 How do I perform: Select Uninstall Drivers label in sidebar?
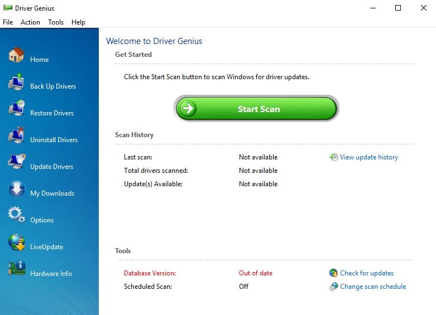[x=54, y=140]
